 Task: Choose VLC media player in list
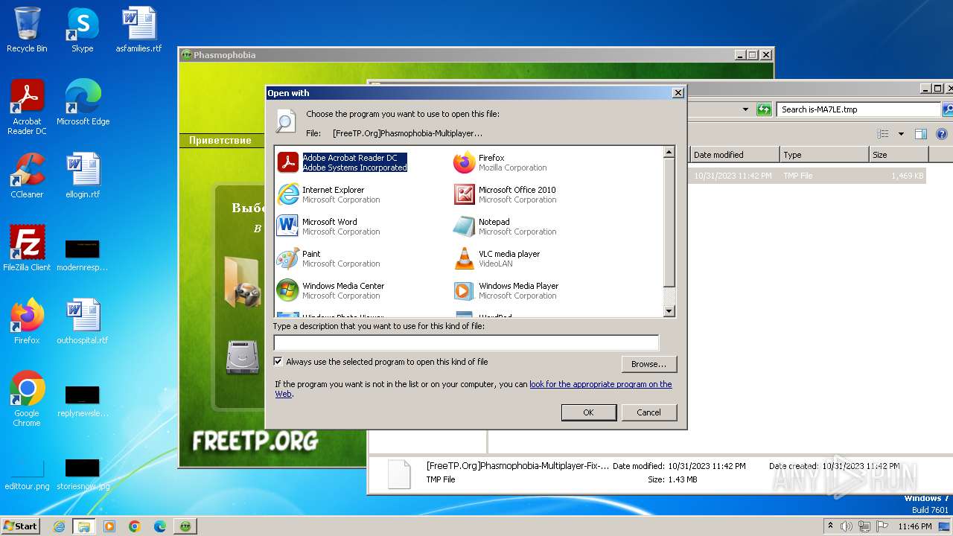point(497,258)
